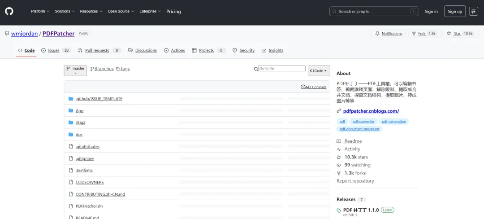Viewport: 484px width, 219px height.
Task: Click the file icon beside .gitignore
Action: (x=71, y=158)
